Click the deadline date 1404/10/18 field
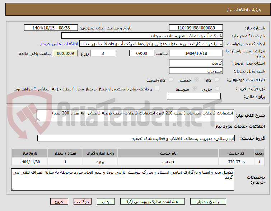The height and width of the screenshot is (211, 271). click(x=196, y=53)
